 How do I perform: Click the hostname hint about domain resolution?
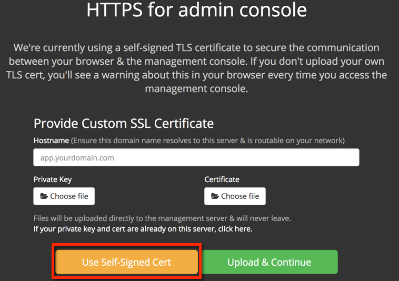pyautogui.click(x=208, y=140)
